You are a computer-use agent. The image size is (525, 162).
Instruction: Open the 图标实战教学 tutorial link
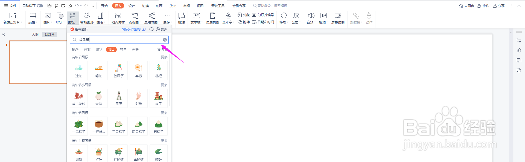[133, 29]
